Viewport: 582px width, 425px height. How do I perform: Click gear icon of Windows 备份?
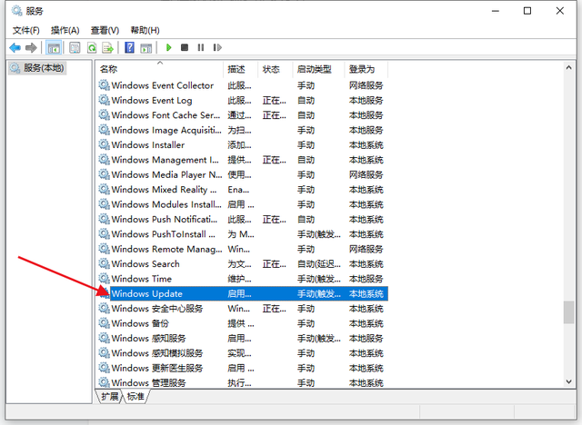point(105,323)
